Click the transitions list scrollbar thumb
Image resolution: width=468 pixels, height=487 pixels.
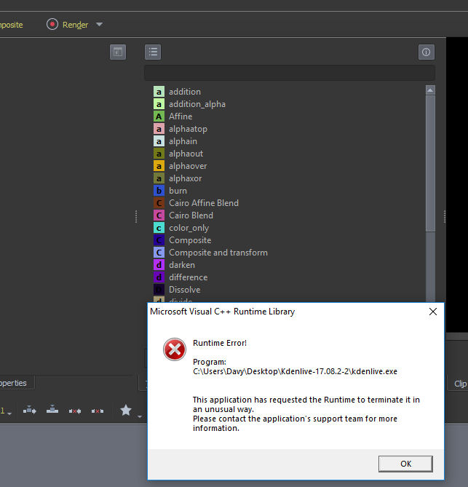tap(430, 163)
